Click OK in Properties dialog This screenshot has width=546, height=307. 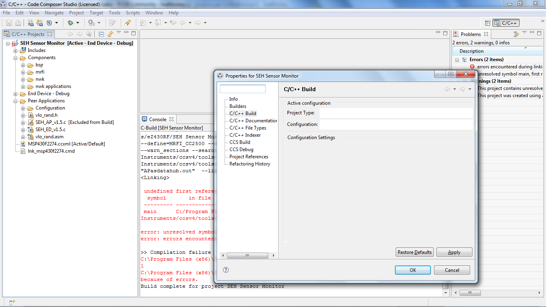point(413,270)
